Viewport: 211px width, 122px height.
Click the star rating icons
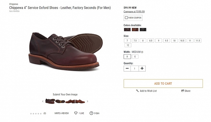pos(36,114)
